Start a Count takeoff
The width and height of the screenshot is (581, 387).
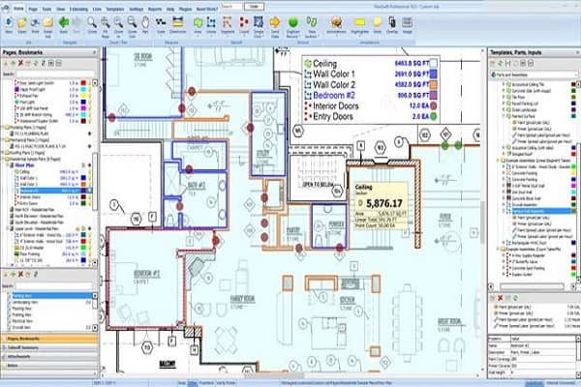(x=244, y=25)
